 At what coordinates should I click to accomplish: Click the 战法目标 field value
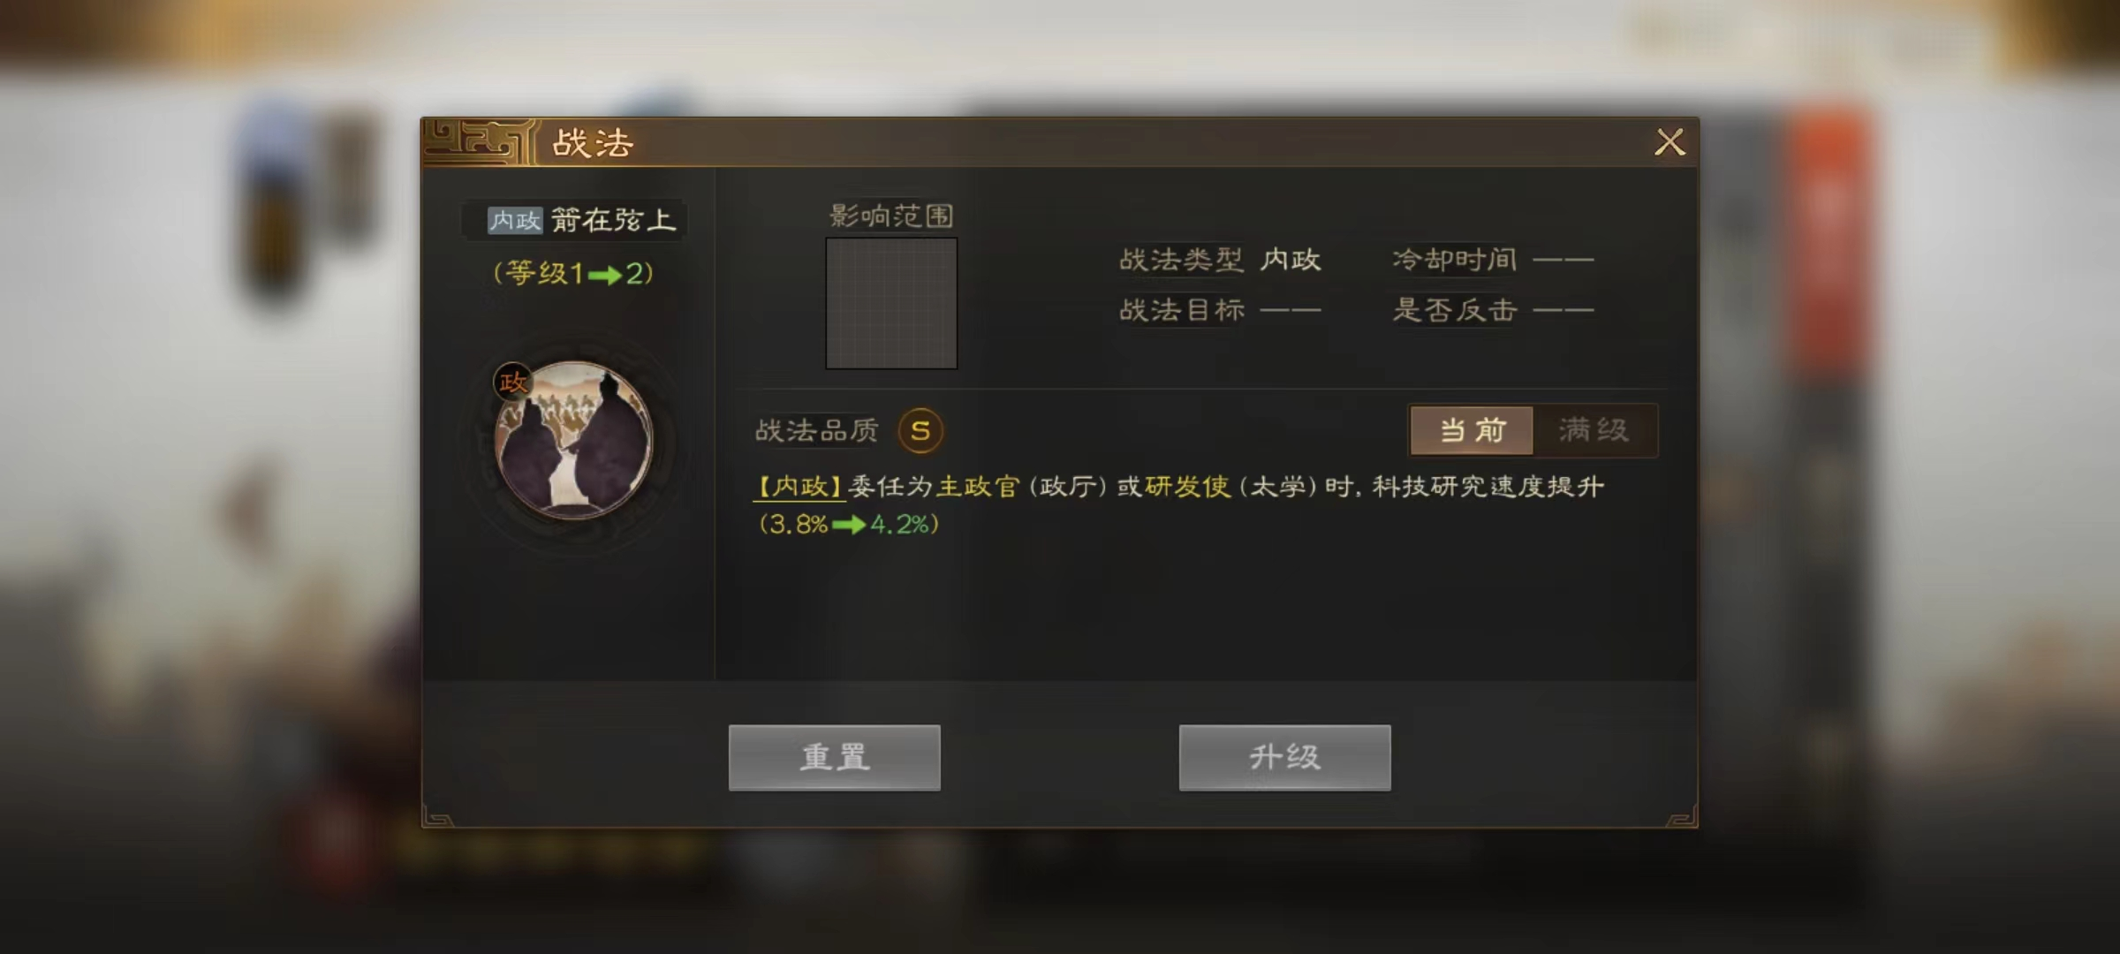1290,310
